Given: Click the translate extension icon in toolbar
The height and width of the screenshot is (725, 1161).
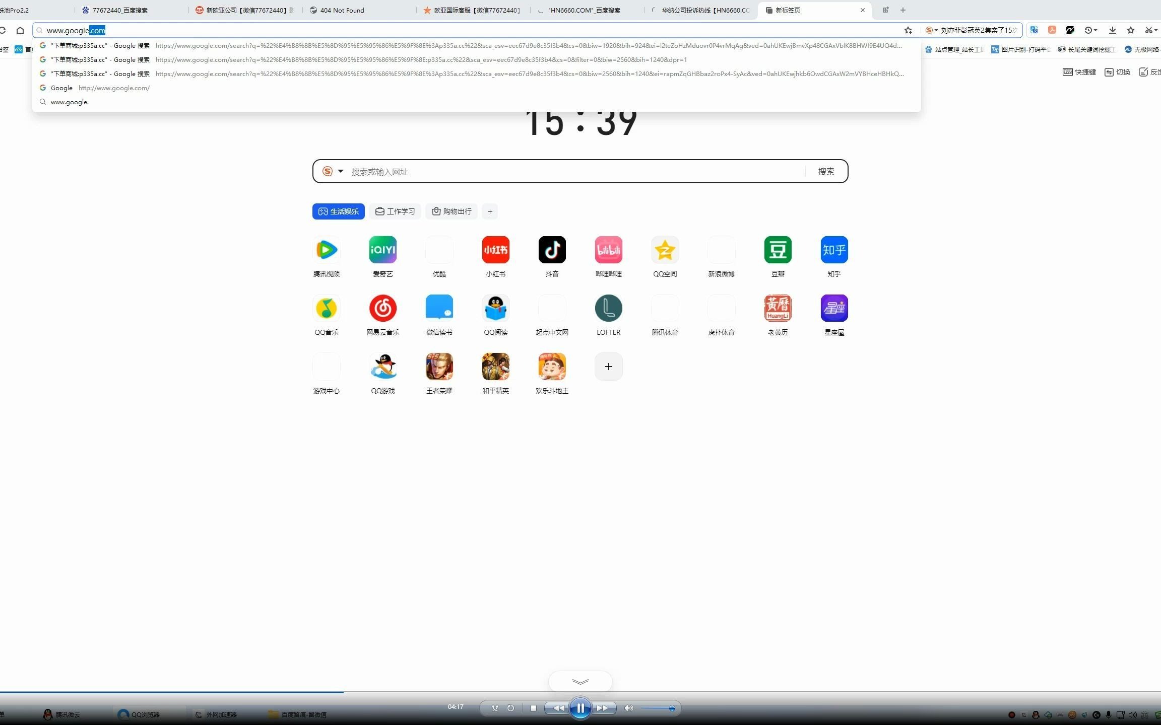Looking at the screenshot, I should (x=1034, y=30).
